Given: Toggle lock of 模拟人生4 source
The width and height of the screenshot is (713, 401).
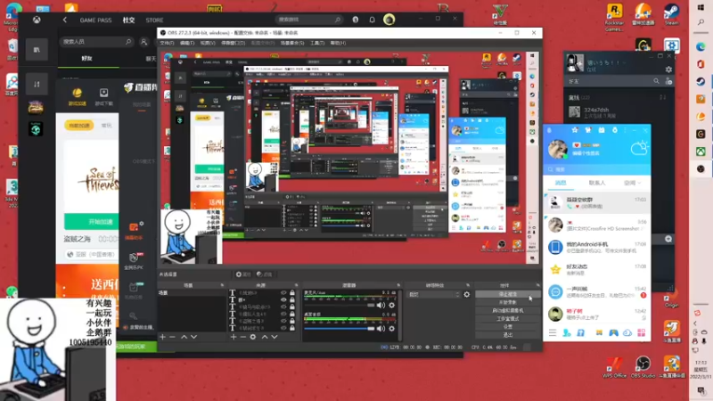Looking at the screenshot, I should (292, 314).
